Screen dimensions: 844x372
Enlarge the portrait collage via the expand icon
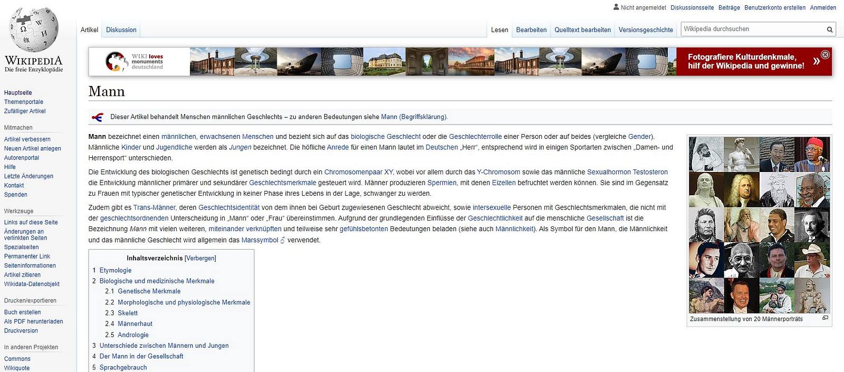coord(825,318)
